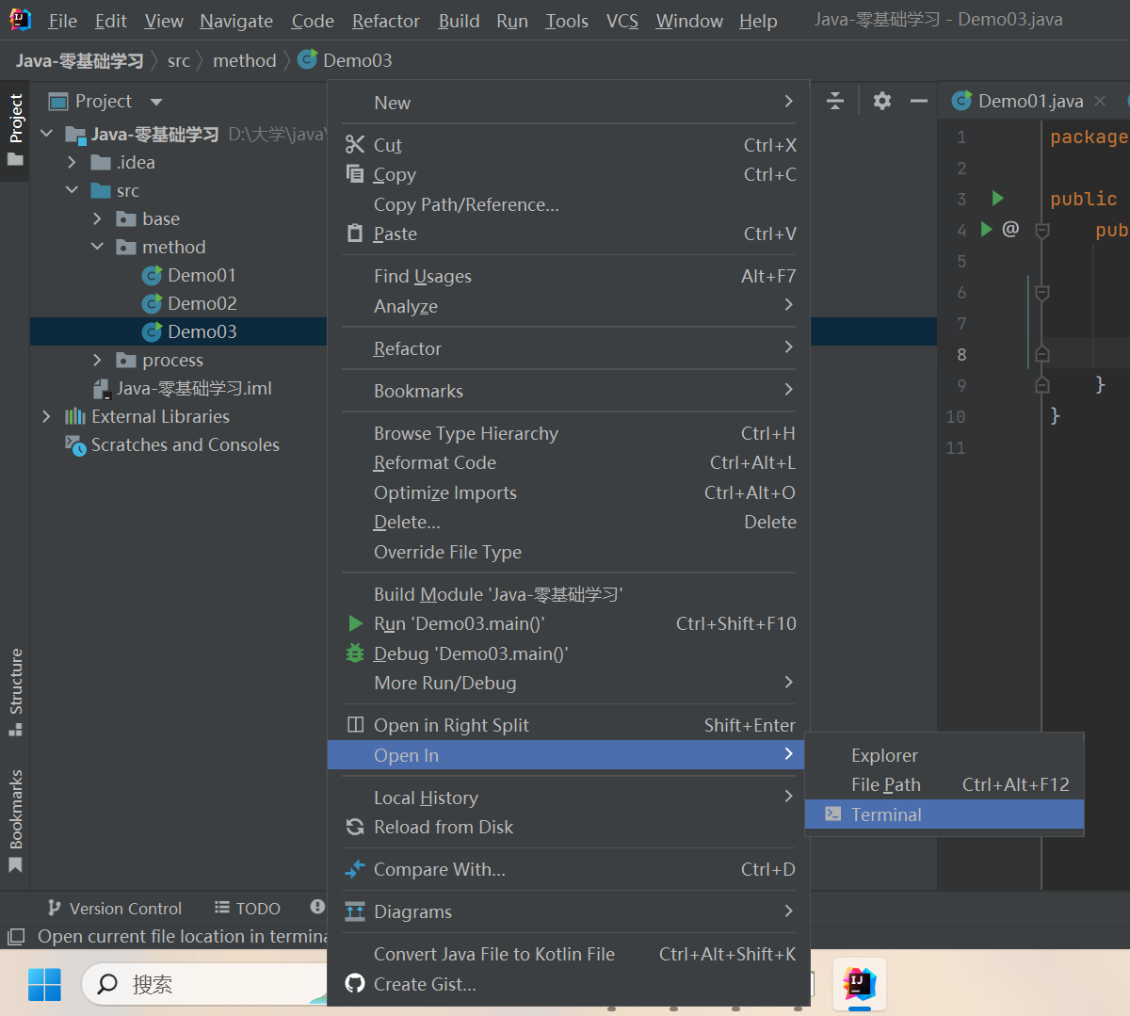Image resolution: width=1130 pixels, height=1016 pixels.
Task: Open the TODO tool window
Action: [248, 908]
